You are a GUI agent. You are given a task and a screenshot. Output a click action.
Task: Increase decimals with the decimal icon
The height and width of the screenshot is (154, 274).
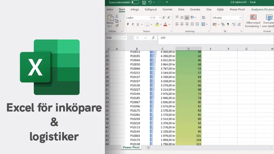pos(233,24)
